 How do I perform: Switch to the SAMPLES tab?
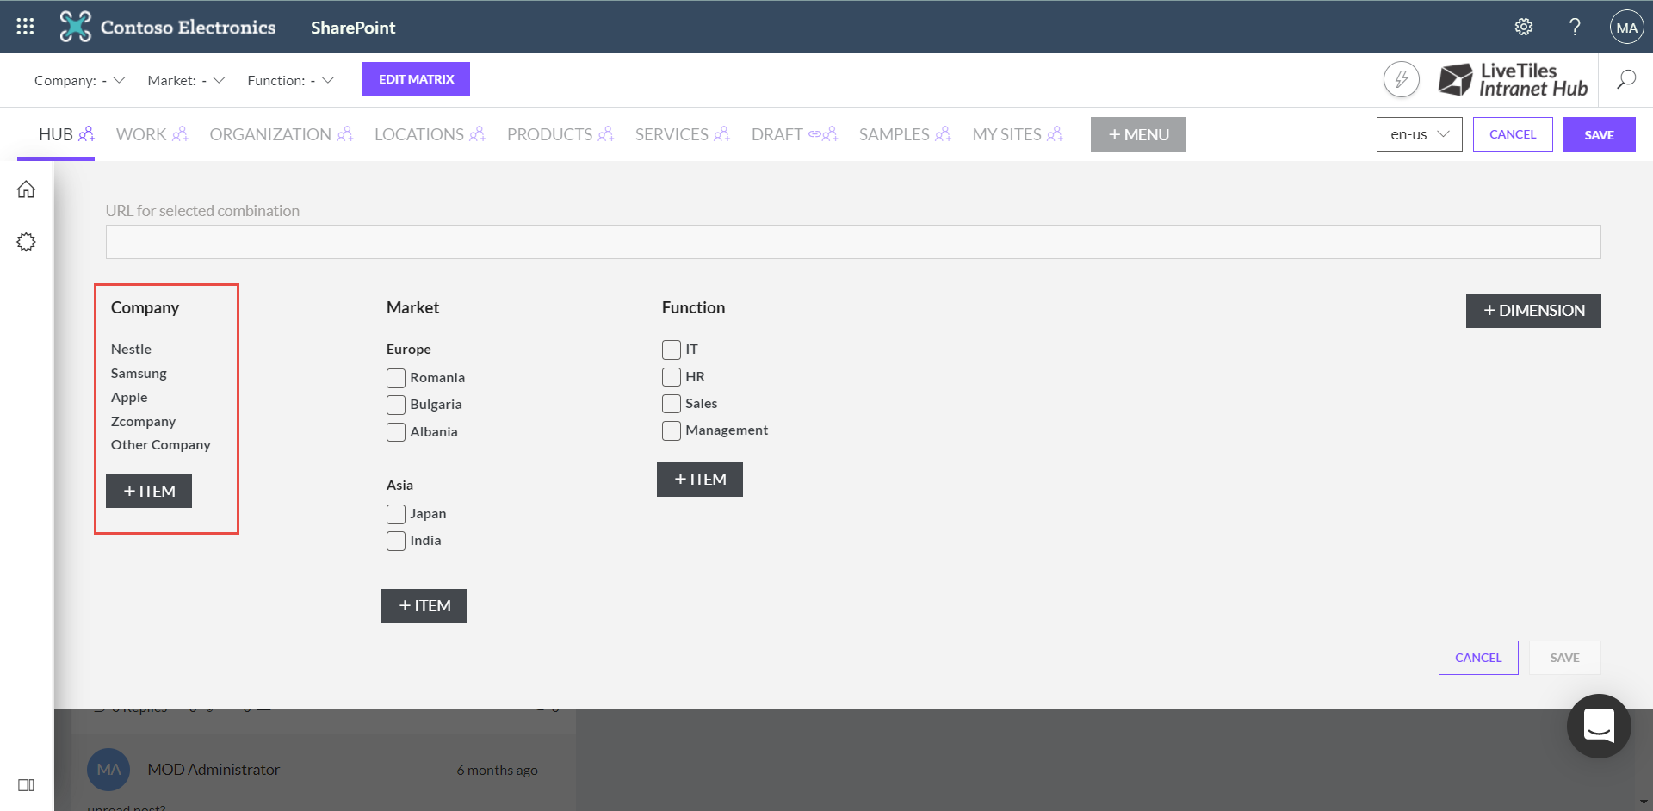click(895, 134)
